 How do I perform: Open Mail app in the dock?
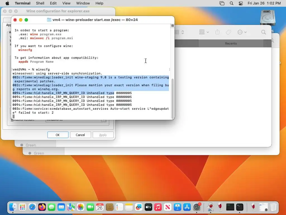[x=61, y=207]
